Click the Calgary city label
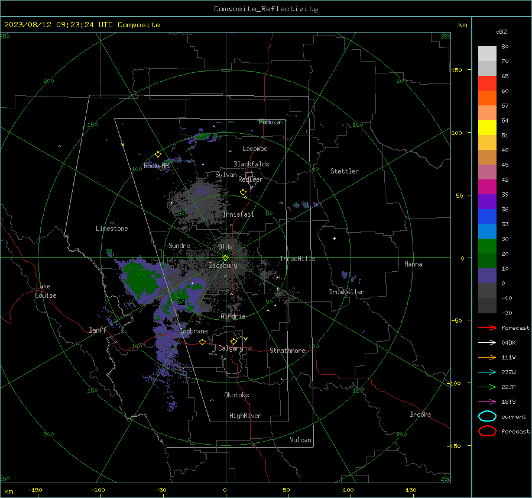 (231, 348)
